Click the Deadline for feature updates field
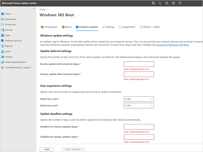The width and height of the screenshot is (203, 152). click(x=139, y=127)
